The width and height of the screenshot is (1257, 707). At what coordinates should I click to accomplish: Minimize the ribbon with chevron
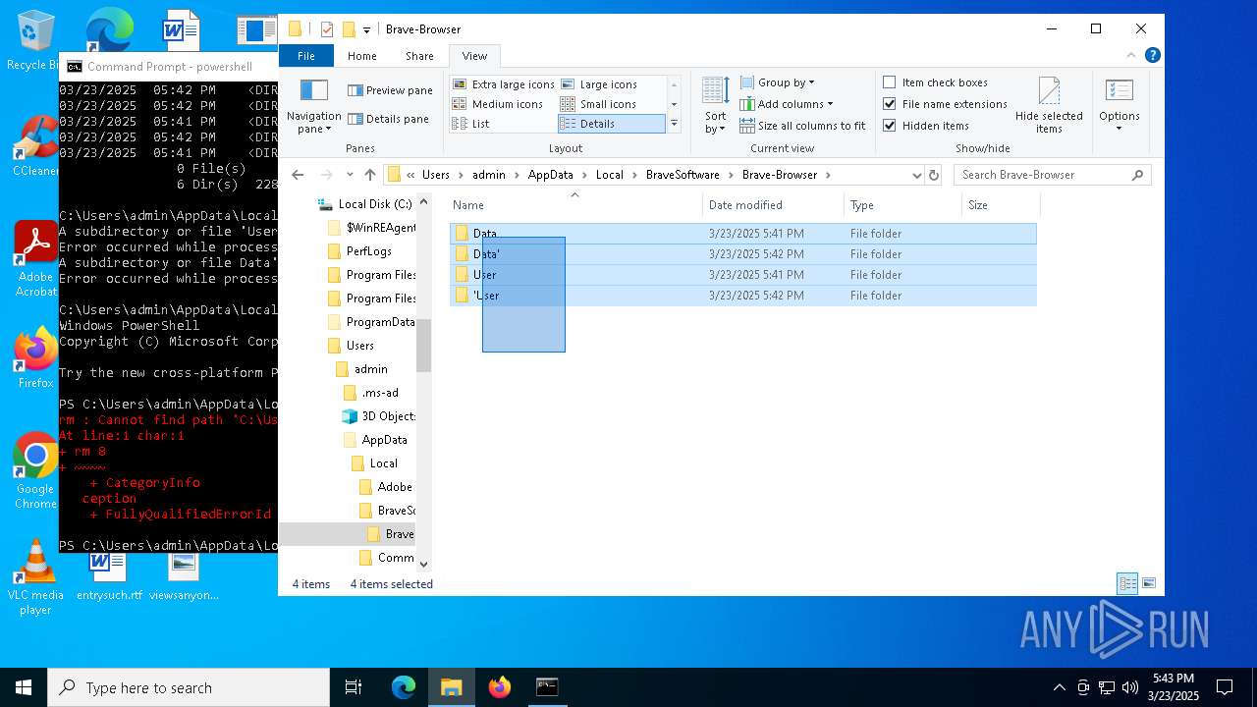tap(1131, 56)
